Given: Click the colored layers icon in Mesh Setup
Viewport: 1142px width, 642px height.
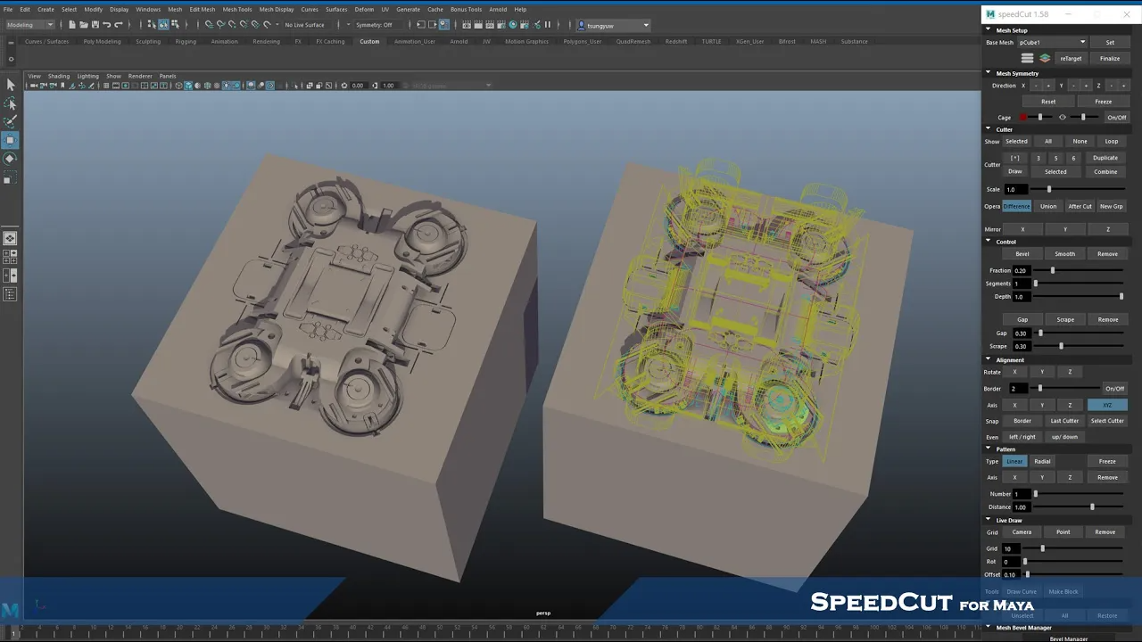Looking at the screenshot, I should click(x=1045, y=58).
